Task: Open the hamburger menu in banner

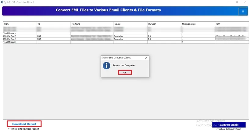Action: [243, 11]
